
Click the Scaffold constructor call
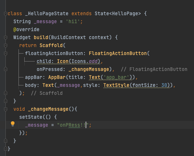51,46
